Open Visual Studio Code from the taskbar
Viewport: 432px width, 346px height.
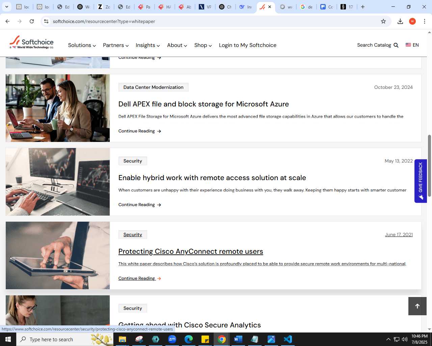tap(288, 339)
